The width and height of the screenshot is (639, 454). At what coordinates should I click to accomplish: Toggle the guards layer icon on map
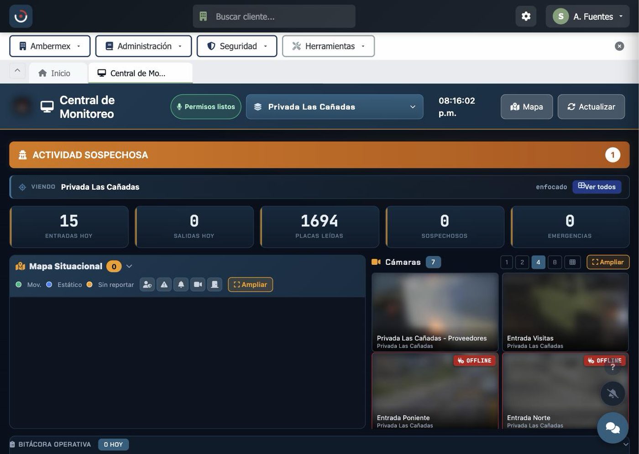(147, 284)
